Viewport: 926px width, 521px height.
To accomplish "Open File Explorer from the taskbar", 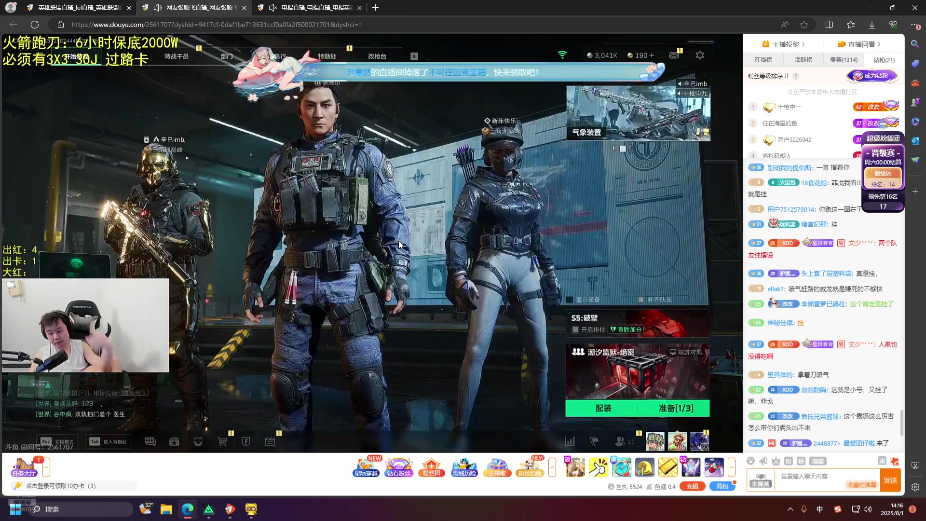I will tap(166, 509).
